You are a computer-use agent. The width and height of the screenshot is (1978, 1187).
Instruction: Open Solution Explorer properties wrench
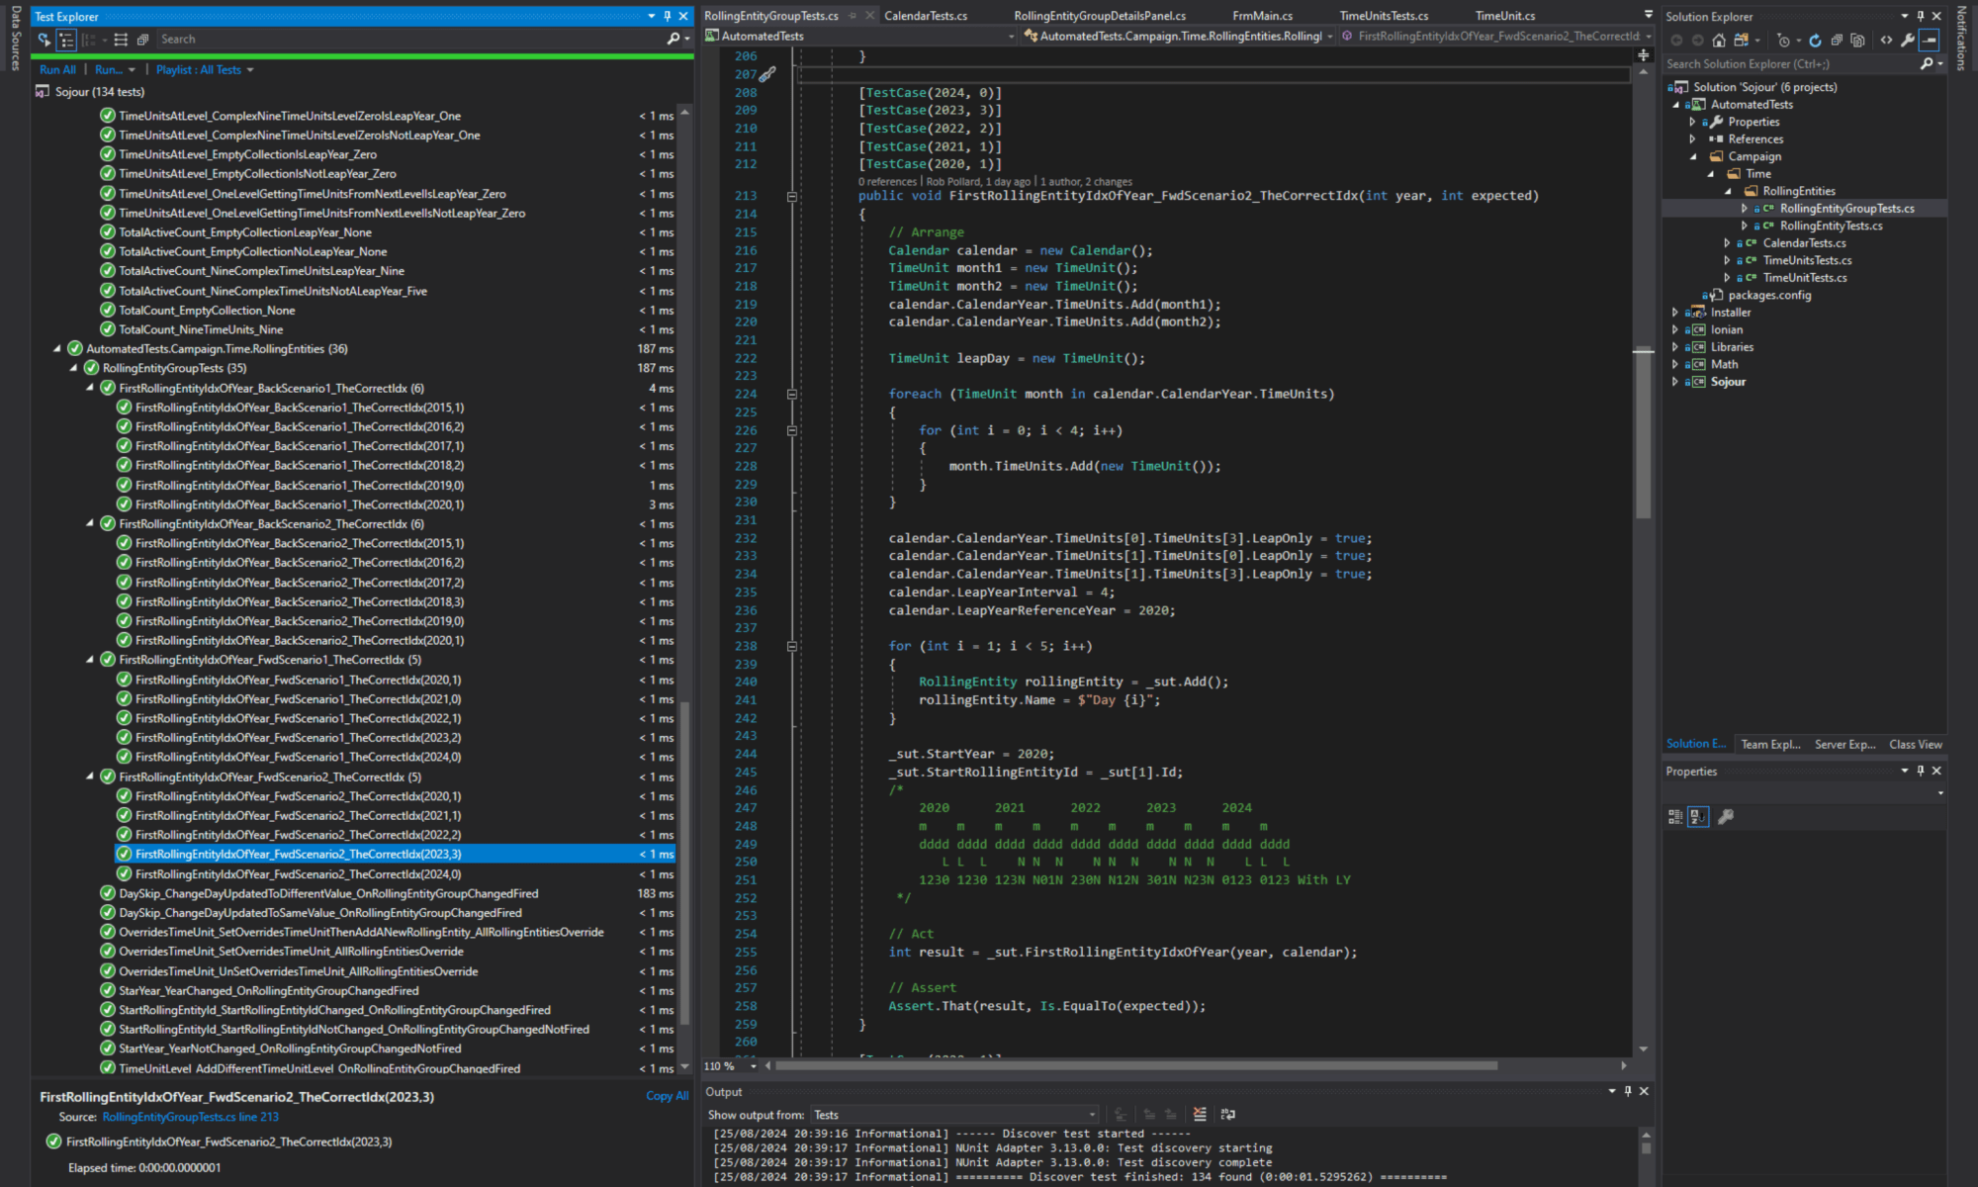coord(1908,41)
